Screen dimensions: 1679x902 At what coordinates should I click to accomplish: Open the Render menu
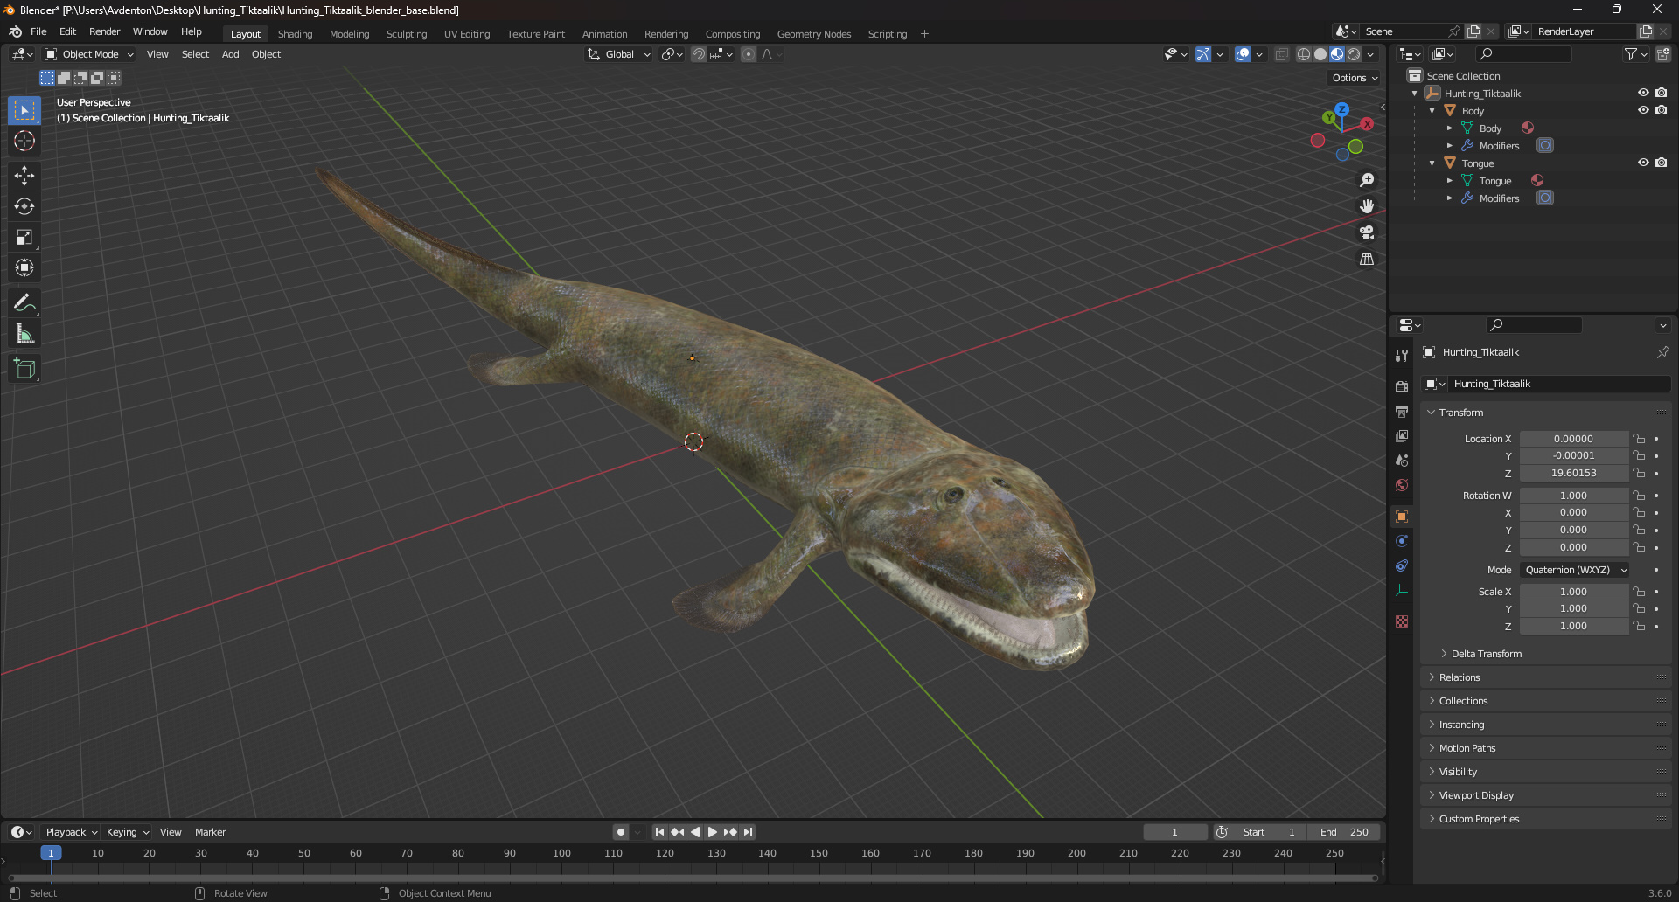(104, 31)
